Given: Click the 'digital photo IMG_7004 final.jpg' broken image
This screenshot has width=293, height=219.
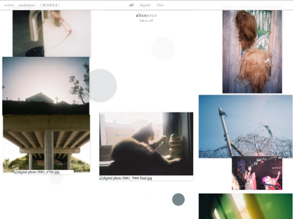Looking at the screenshot, I should [146, 178].
